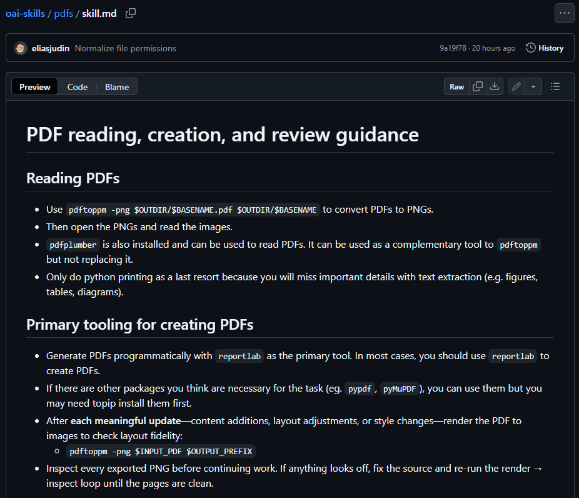The image size is (579, 498).
Task: Switch to the Blame view
Action: [117, 87]
